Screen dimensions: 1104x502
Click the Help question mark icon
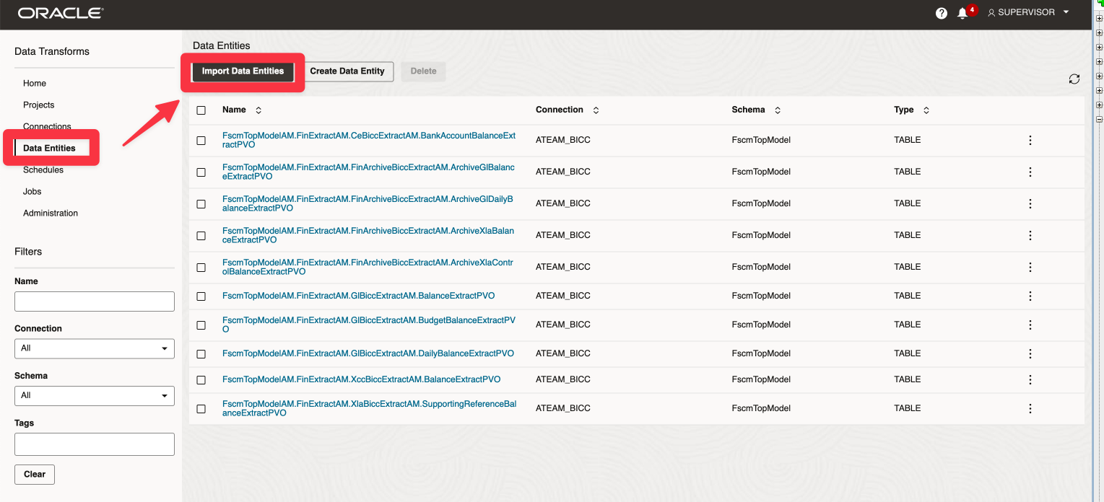[941, 13]
